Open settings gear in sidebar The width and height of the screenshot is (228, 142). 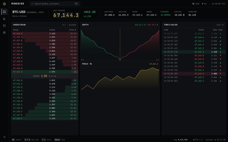(4, 137)
